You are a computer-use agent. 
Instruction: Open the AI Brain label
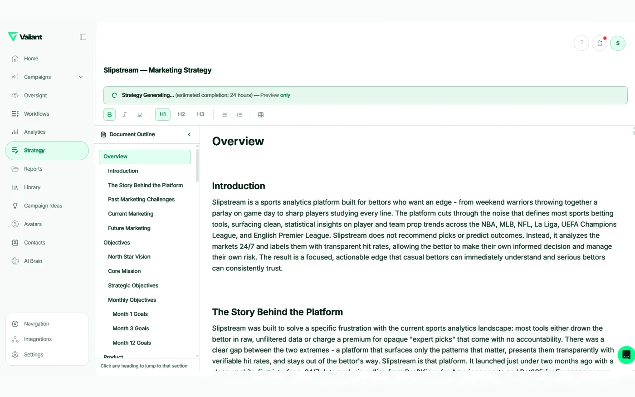(33, 261)
